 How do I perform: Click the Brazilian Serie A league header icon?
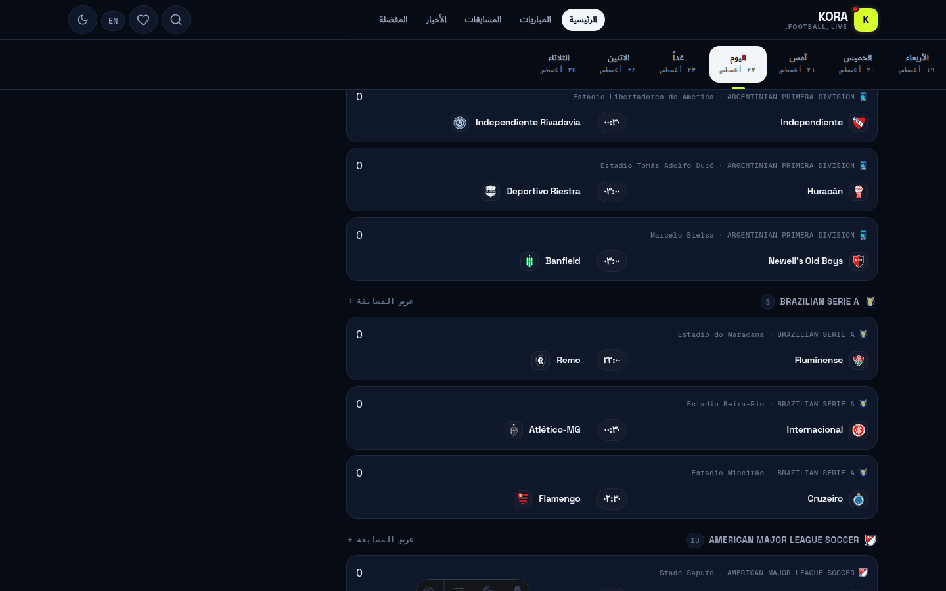(870, 302)
